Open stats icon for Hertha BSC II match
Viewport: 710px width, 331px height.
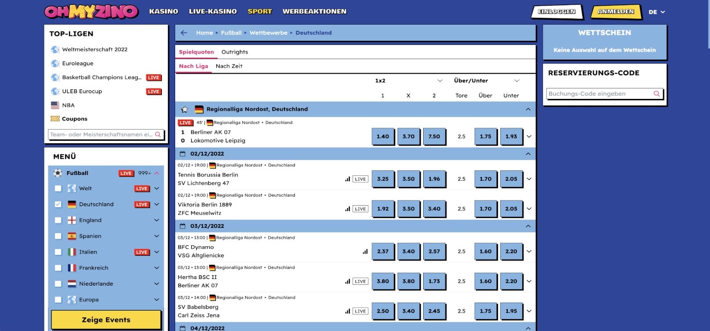click(348, 281)
